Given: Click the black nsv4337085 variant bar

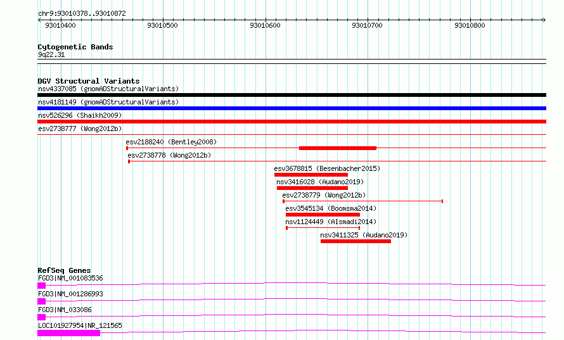Looking at the screenshot, I should [x=292, y=95].
